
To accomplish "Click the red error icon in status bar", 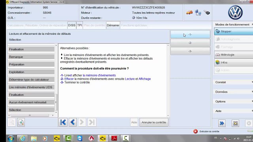I will coord(195,131).
